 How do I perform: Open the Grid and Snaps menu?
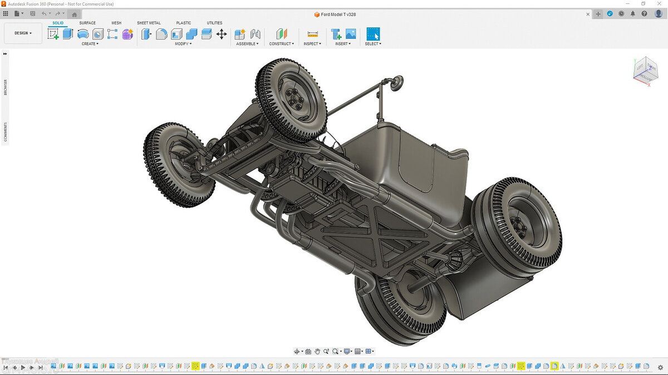(x=358, y=351)
